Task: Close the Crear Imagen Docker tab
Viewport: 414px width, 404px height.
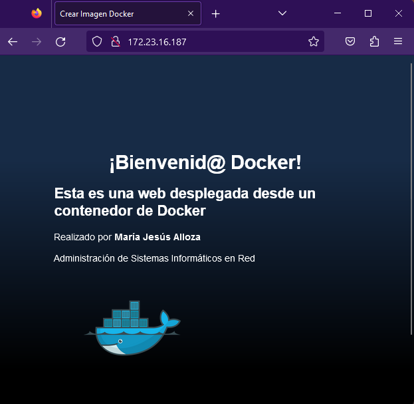Action: [191, 13]
